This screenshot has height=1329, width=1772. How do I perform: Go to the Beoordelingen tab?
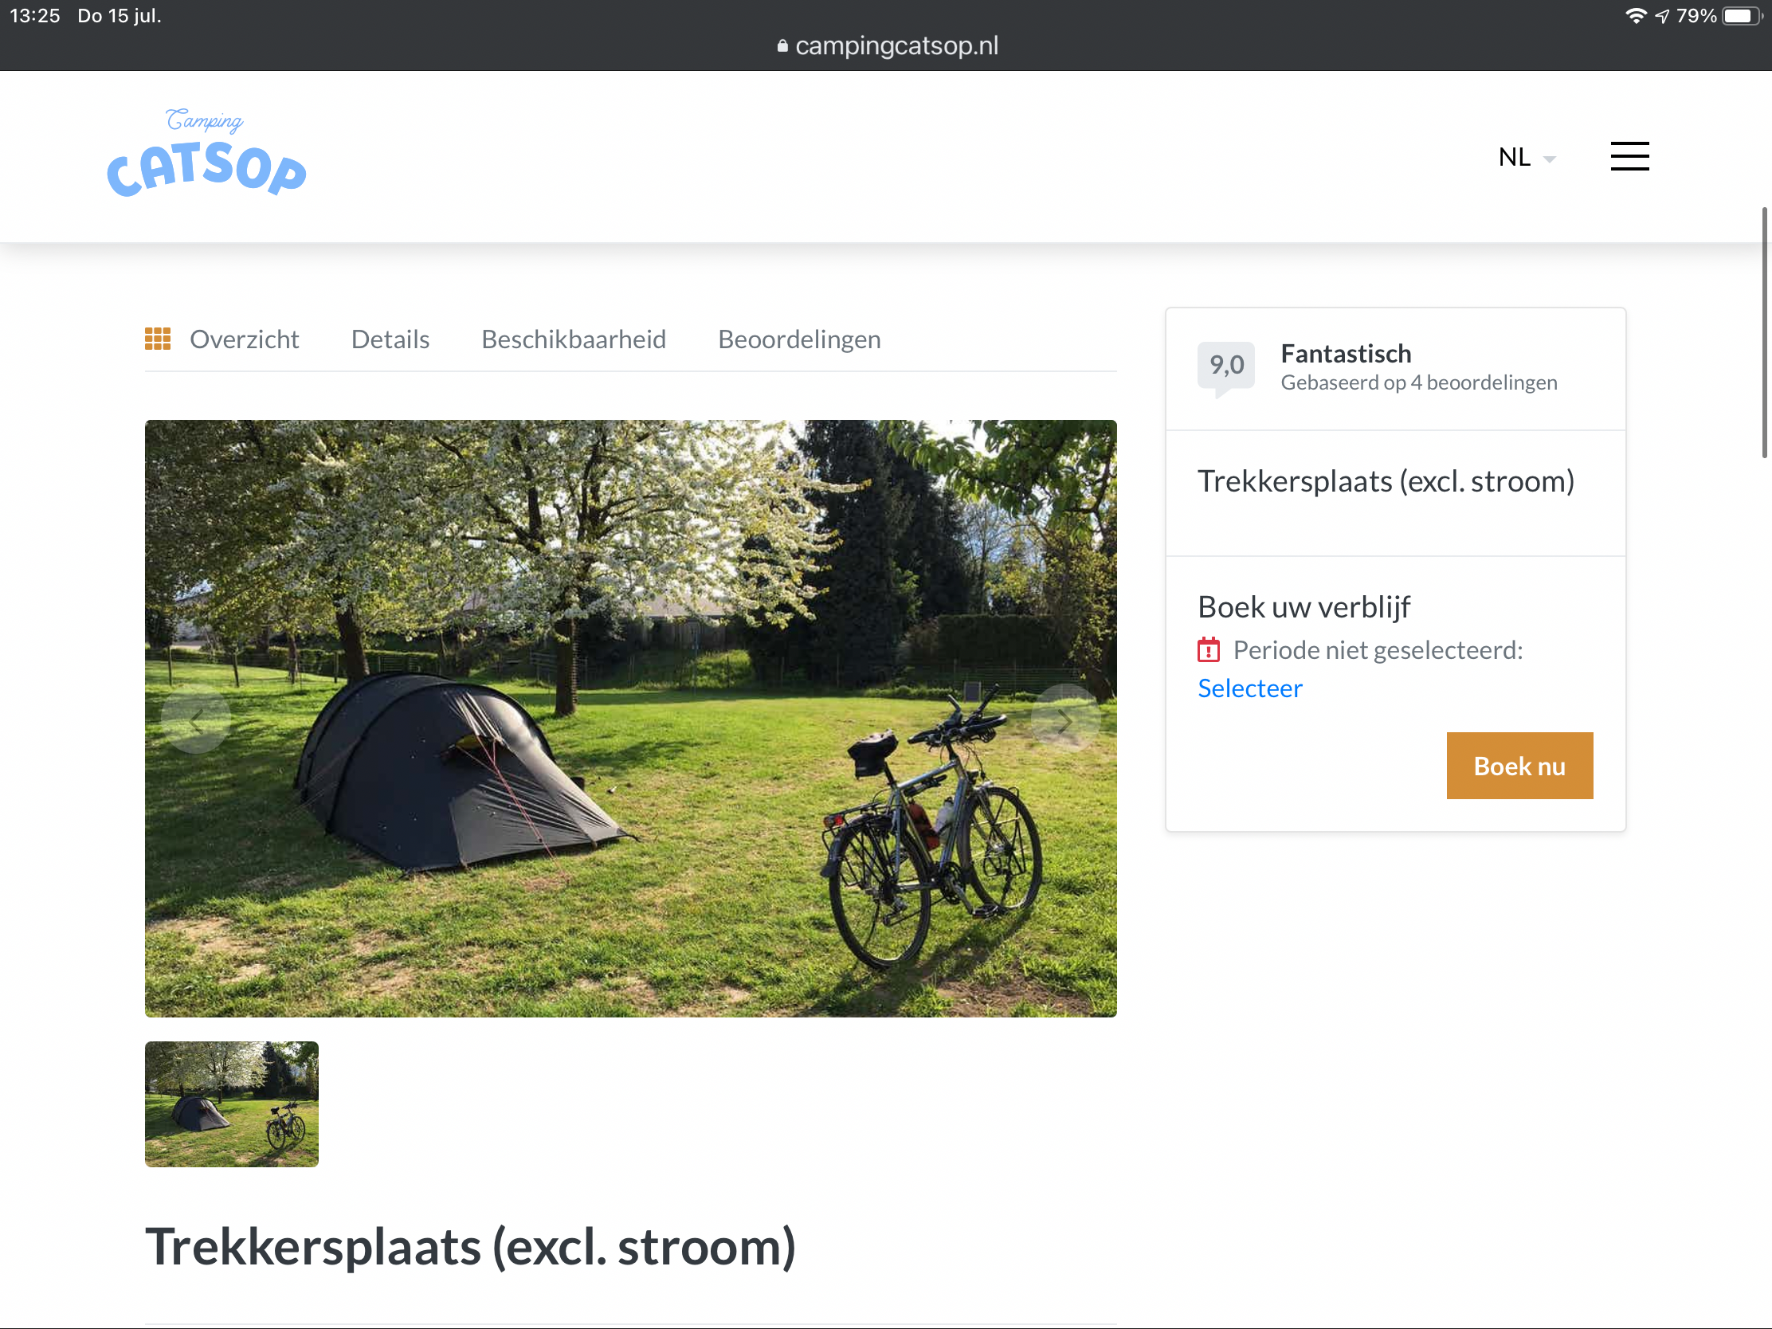(x=798, y=339)
